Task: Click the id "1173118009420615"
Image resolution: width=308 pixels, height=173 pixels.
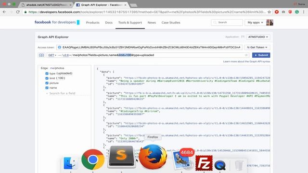Action: 130,99
